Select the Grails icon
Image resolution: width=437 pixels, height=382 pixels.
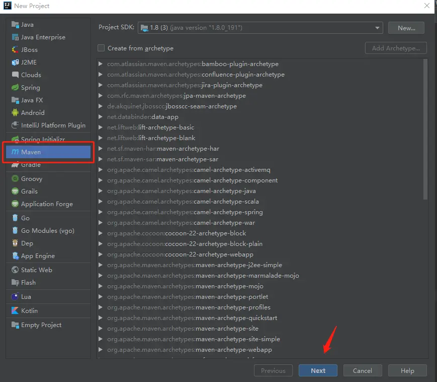(x=15, y=192)
